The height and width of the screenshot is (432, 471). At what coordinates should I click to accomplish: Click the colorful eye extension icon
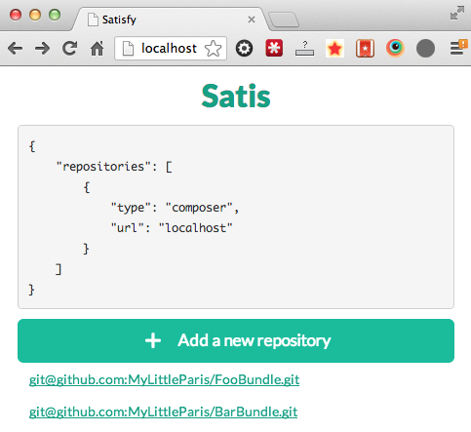tap(395, 48)
